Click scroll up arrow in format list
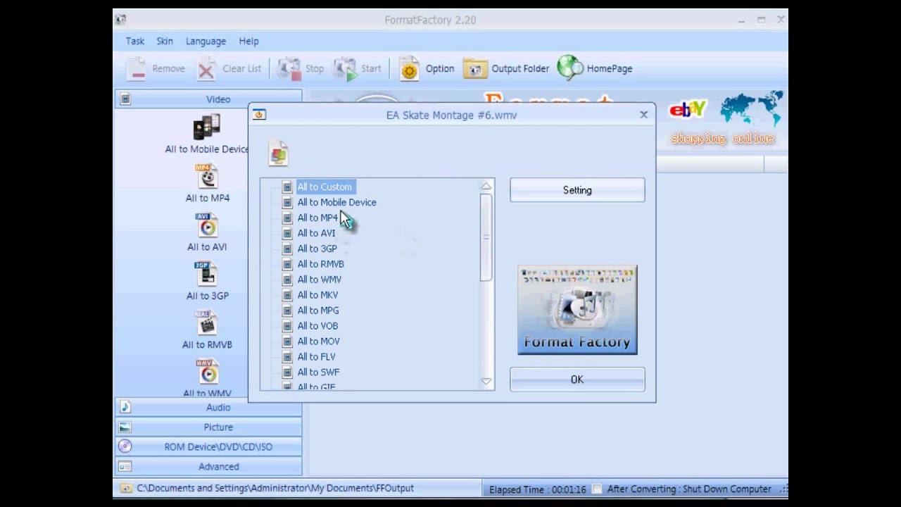The height and width of the screenshot is (507, 901). (x=486, y=187)
